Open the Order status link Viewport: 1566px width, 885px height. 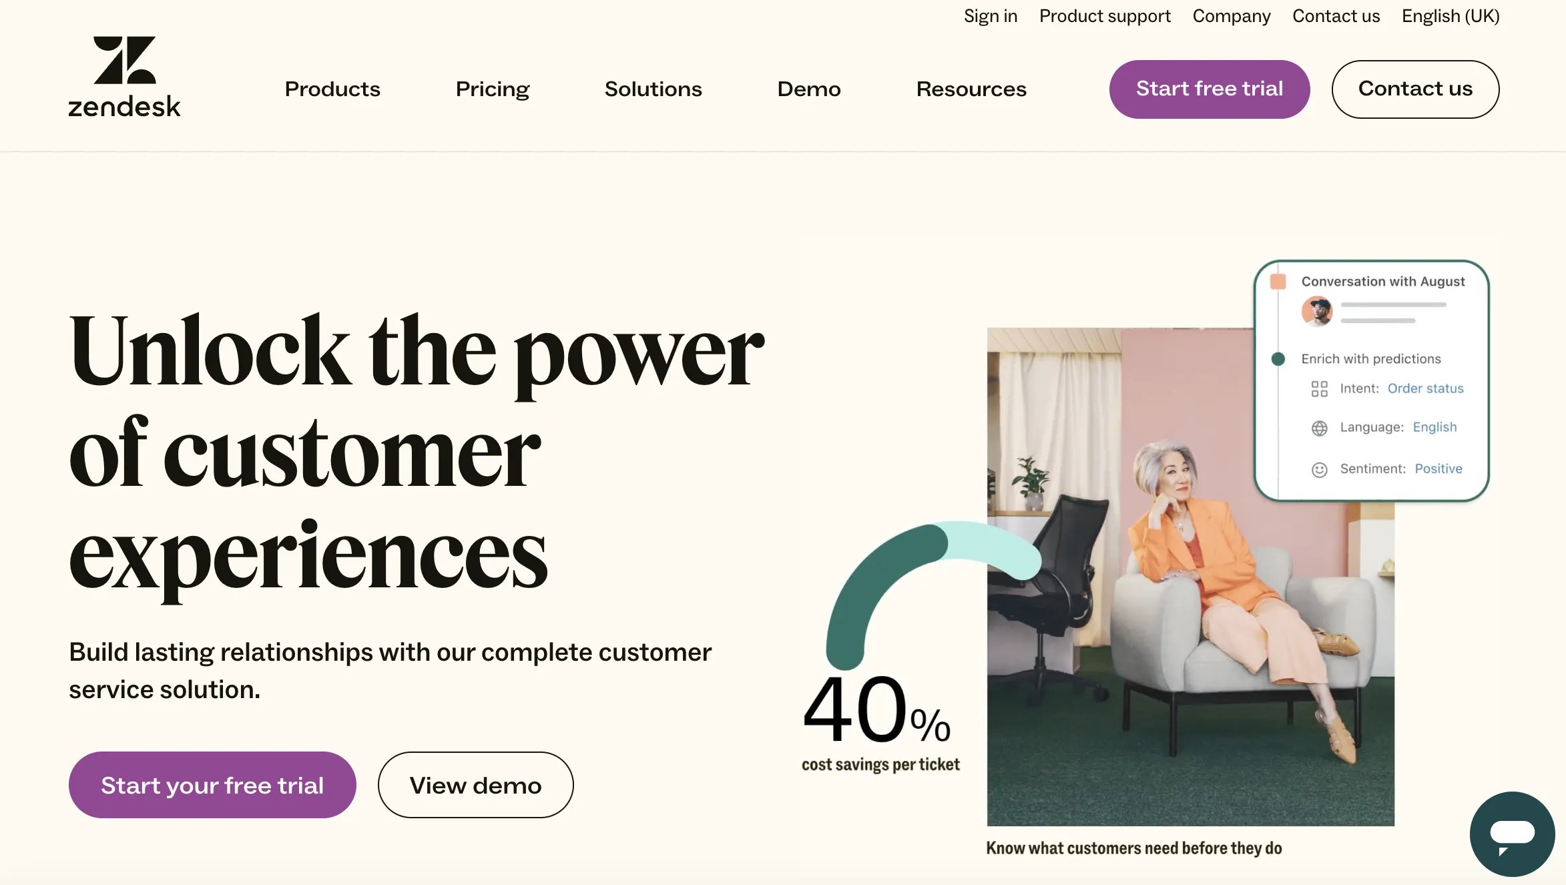1425,388
